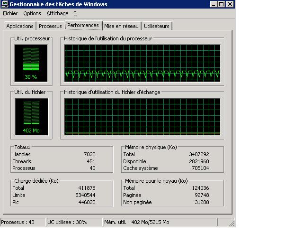Open the Affichage menu
The image size is (303, 243).
coord(57,14)
